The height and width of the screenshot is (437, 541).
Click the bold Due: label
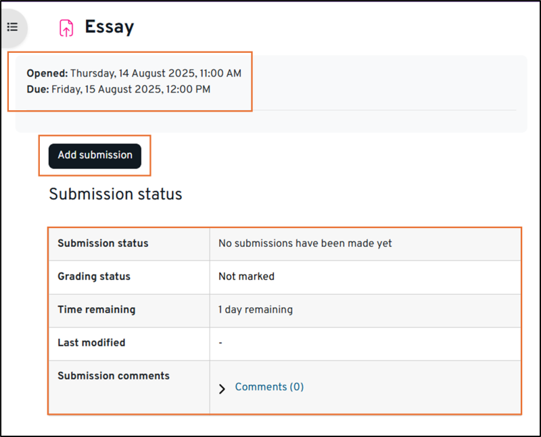click(x=38, y=89)
